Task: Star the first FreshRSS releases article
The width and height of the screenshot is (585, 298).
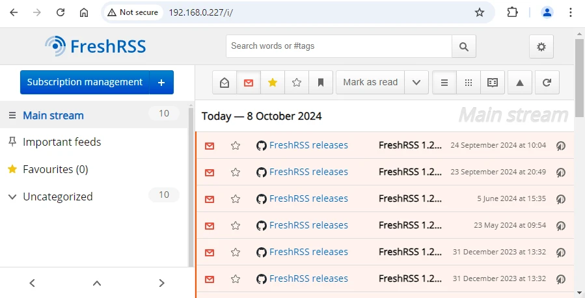Action: click(236, 146)
